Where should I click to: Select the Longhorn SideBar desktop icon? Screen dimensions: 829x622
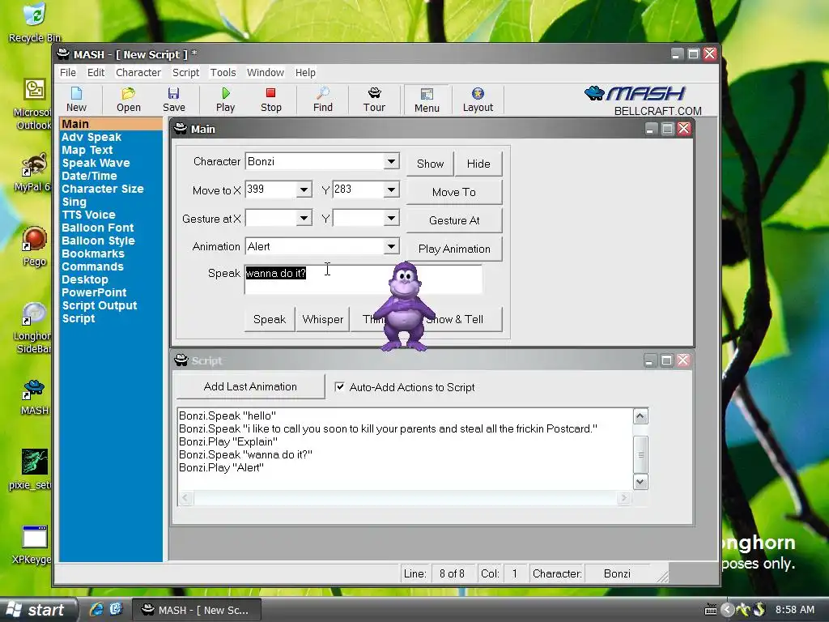(32, 328)
